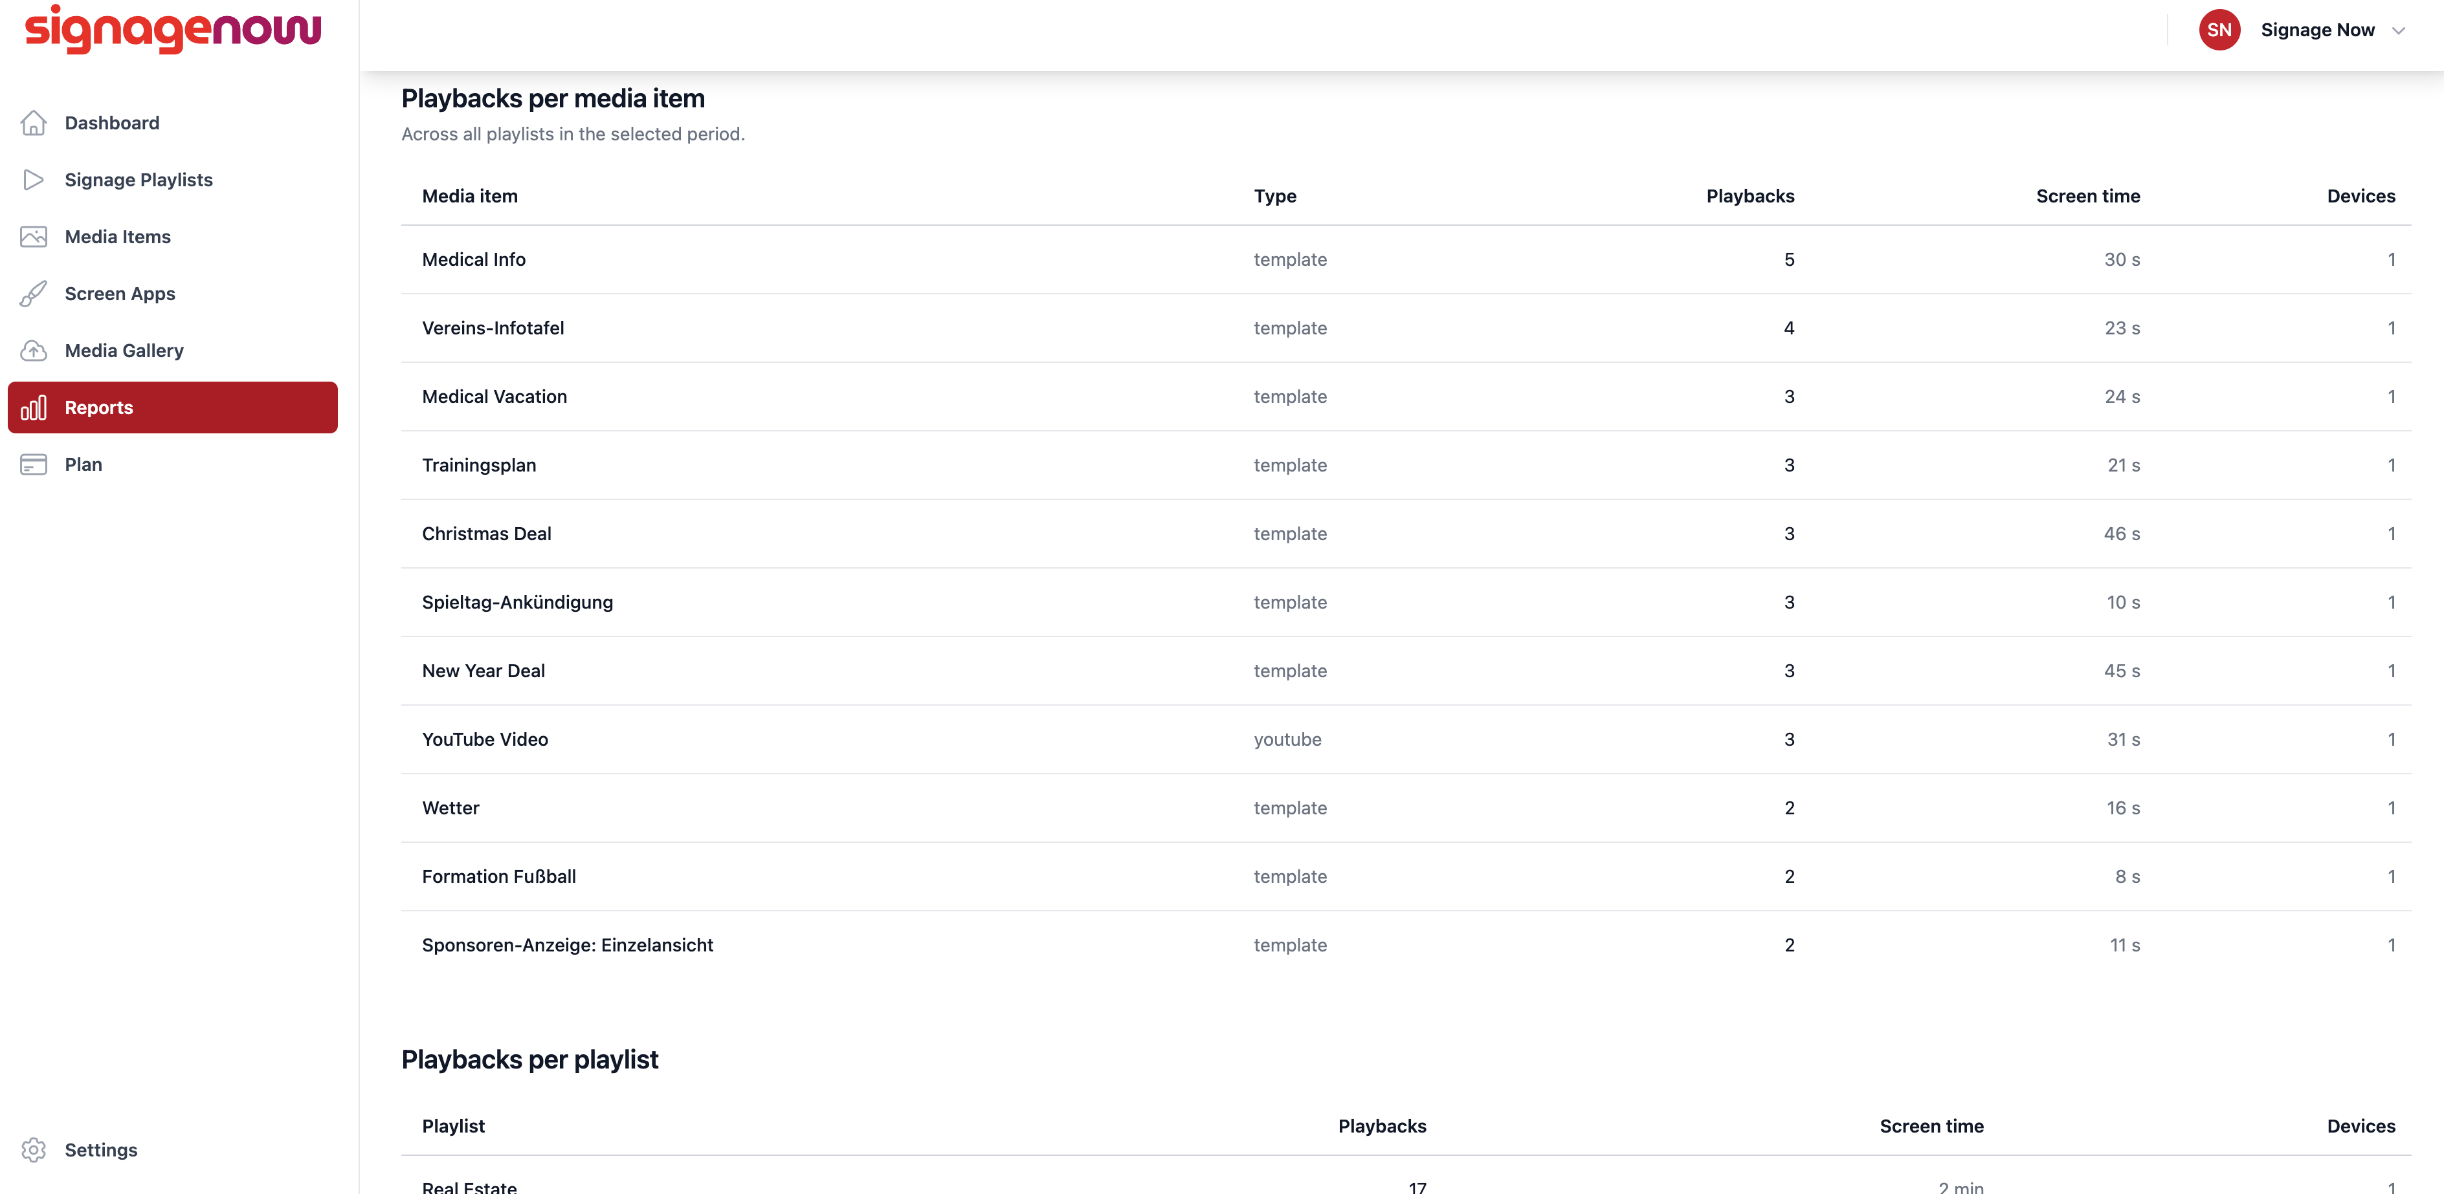Image resolution: width=2444 pixels, height=1194 pixels.
Task: Click the Plan credit card icon
Action: (x=33, y=464)
